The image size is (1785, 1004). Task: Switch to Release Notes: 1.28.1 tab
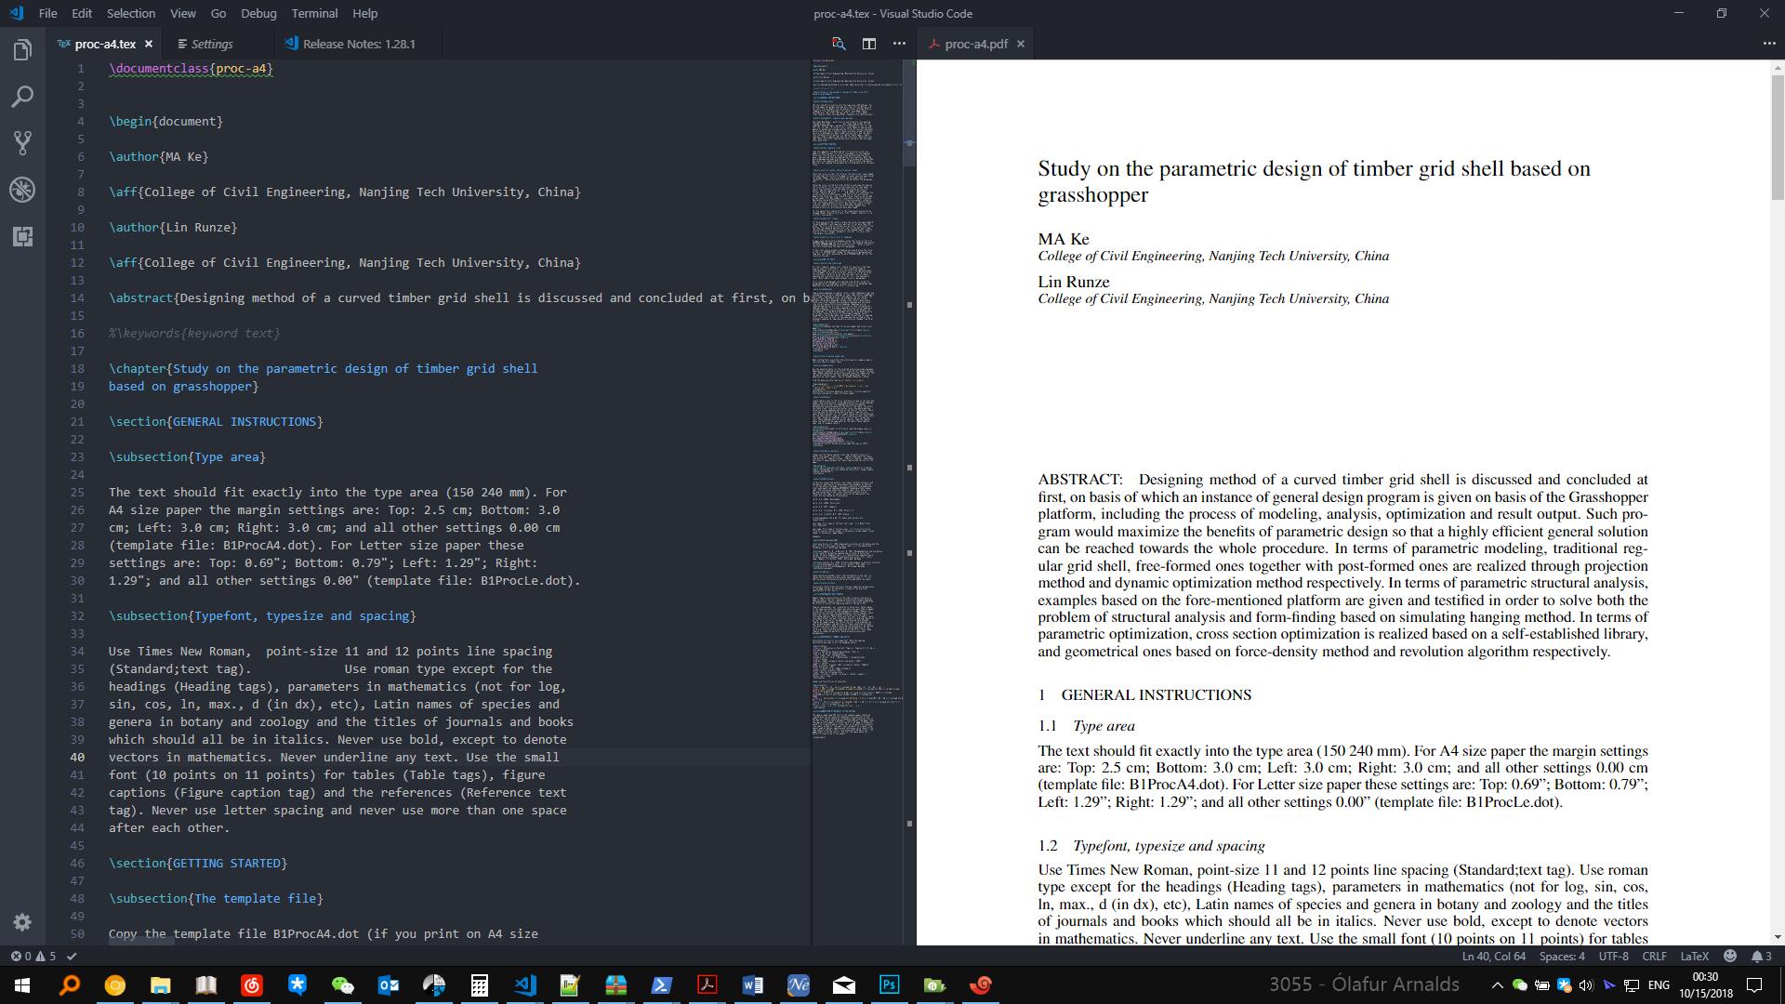point(358,44)
